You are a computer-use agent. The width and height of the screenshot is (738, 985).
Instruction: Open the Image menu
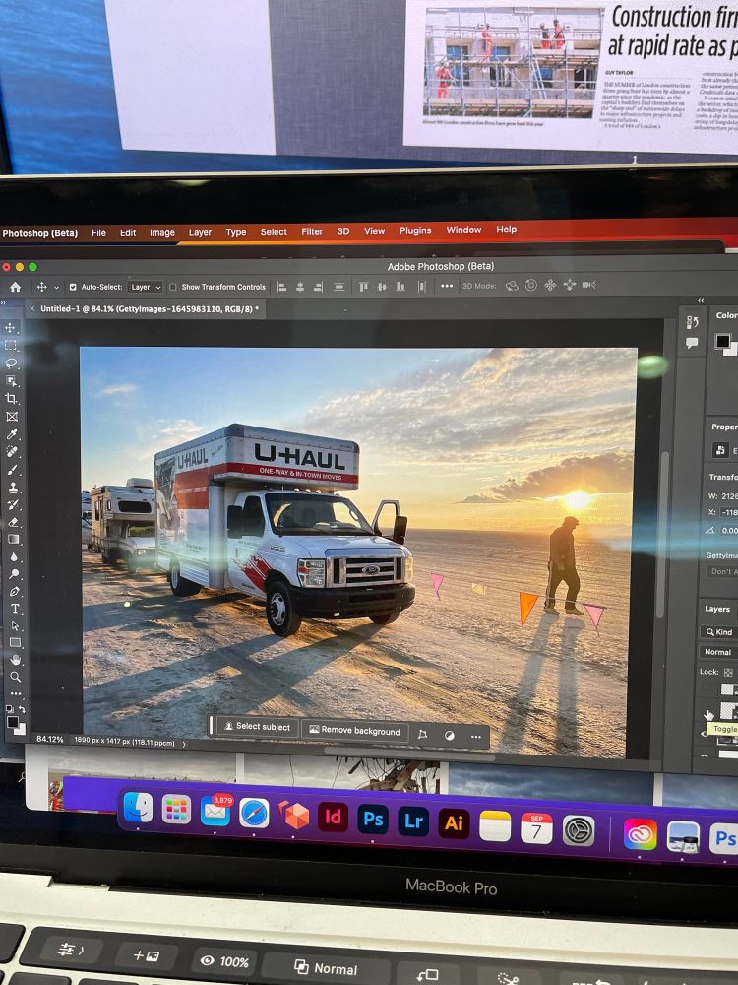pyautogui.click(x=162, y=233)
